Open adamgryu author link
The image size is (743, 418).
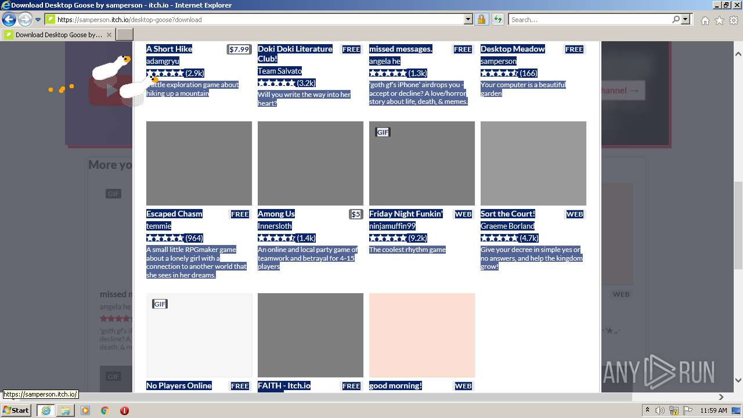163,61
